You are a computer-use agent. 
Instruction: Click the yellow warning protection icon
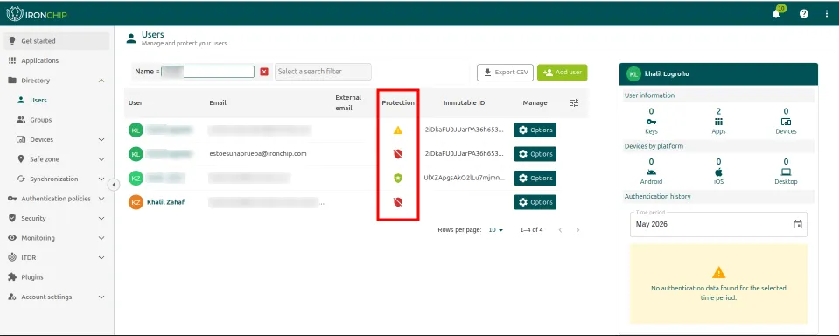point(397,130)
